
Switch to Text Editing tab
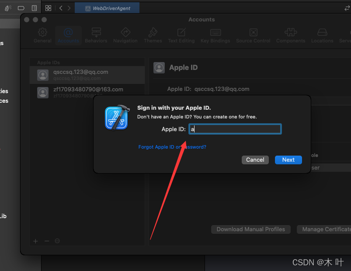181,35
